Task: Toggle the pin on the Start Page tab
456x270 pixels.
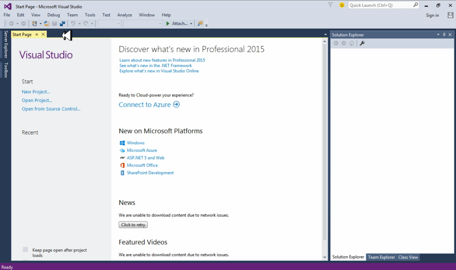Action: [x=37, y=35]
